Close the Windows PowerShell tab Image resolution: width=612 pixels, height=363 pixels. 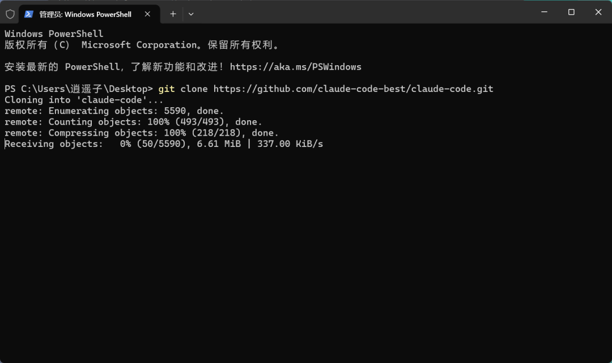click(x=147, y=14)
